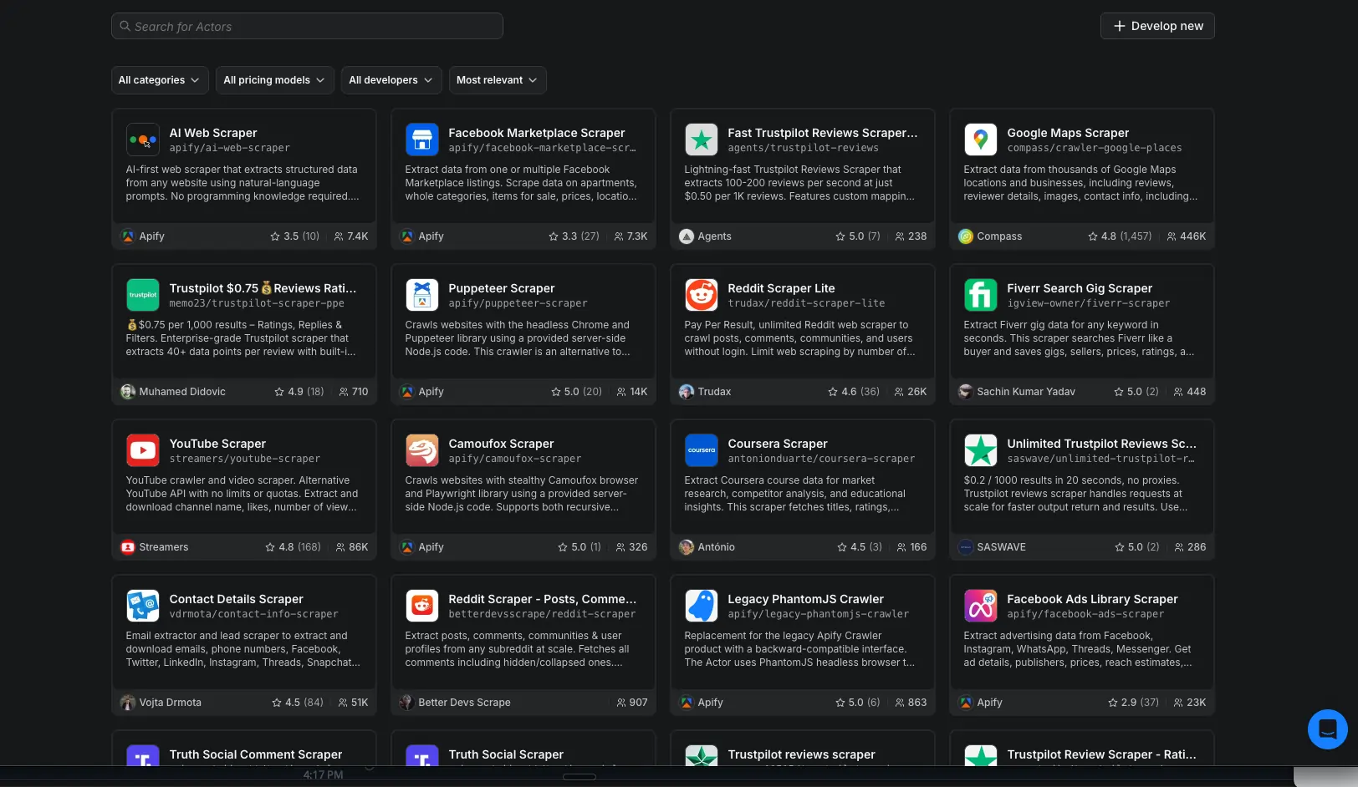Screen dimensions: 1358x787
Task: Click the Trustpilot $0.75 Reviews green icon
Action: click(143, 295)
